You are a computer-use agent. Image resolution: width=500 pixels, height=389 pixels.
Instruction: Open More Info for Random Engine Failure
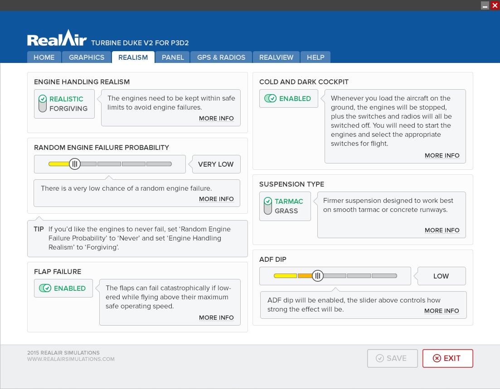(x=216, y=199)
